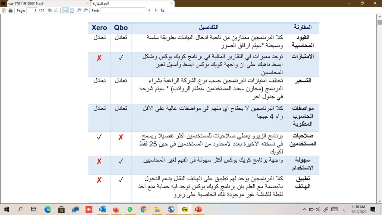Click the battery tray icon
Viewport: 382px width, 215px height.
[x=311, y=209]
